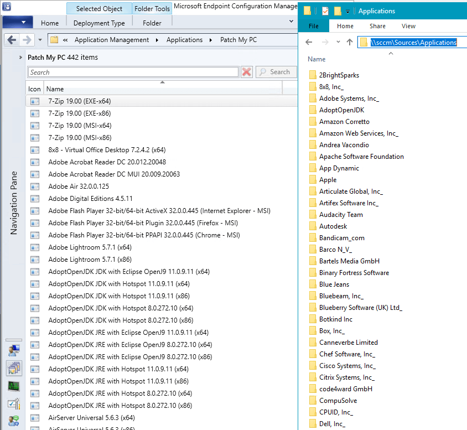
Task: Open Community workspace icon
Action: (x=14, y=421)
